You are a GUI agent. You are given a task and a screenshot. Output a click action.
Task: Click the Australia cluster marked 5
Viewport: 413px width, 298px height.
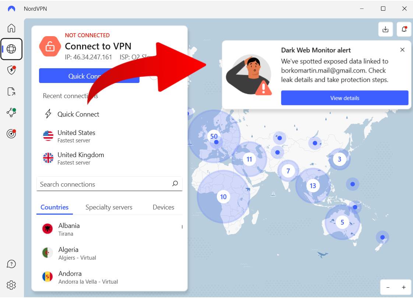[x=342, y=222]
